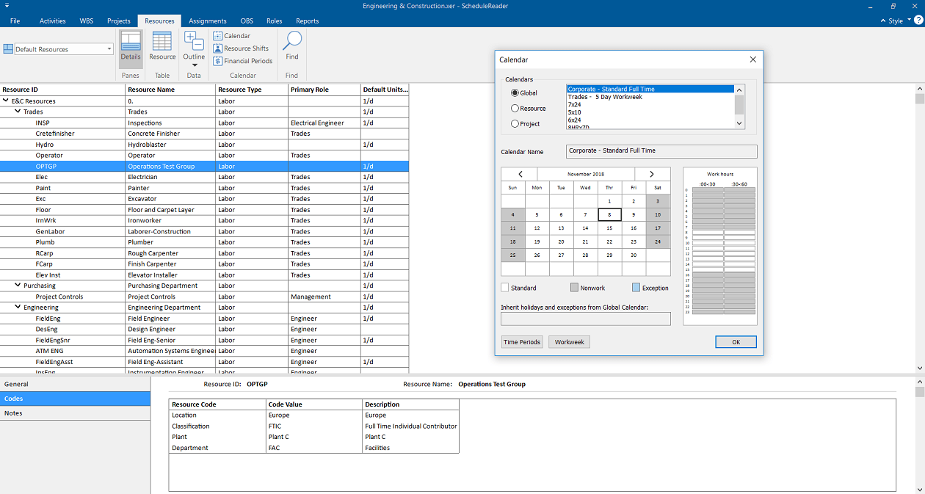The width and height of the screenshot is (925, 494).
Task: Open Calendar from the ribbon
Action: tap(232, 35)
